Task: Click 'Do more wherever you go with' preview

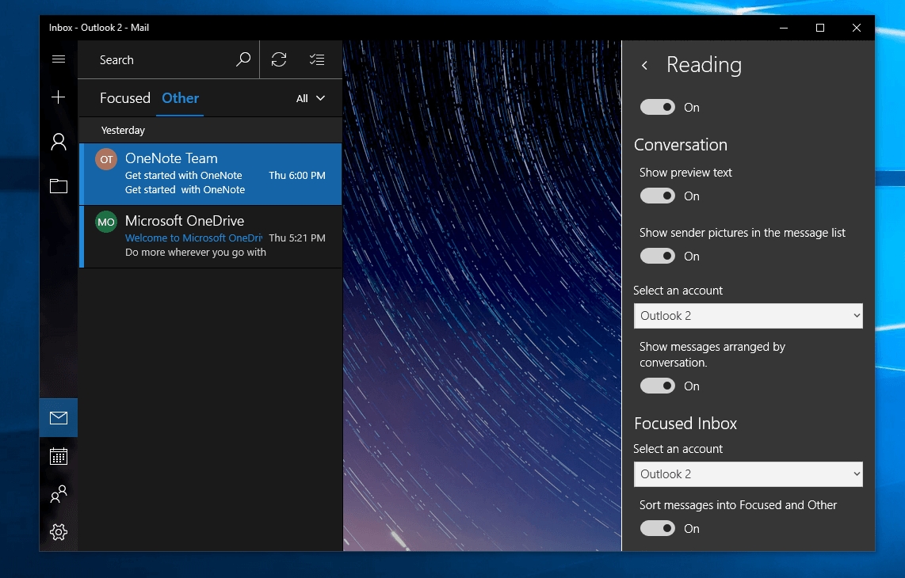Action: pyautogui.click(x=196, y=252)
